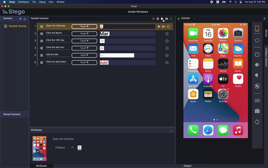Click the calendar UIObject thumbnail in step 1
268x168 pixels.
coord(101,26)
